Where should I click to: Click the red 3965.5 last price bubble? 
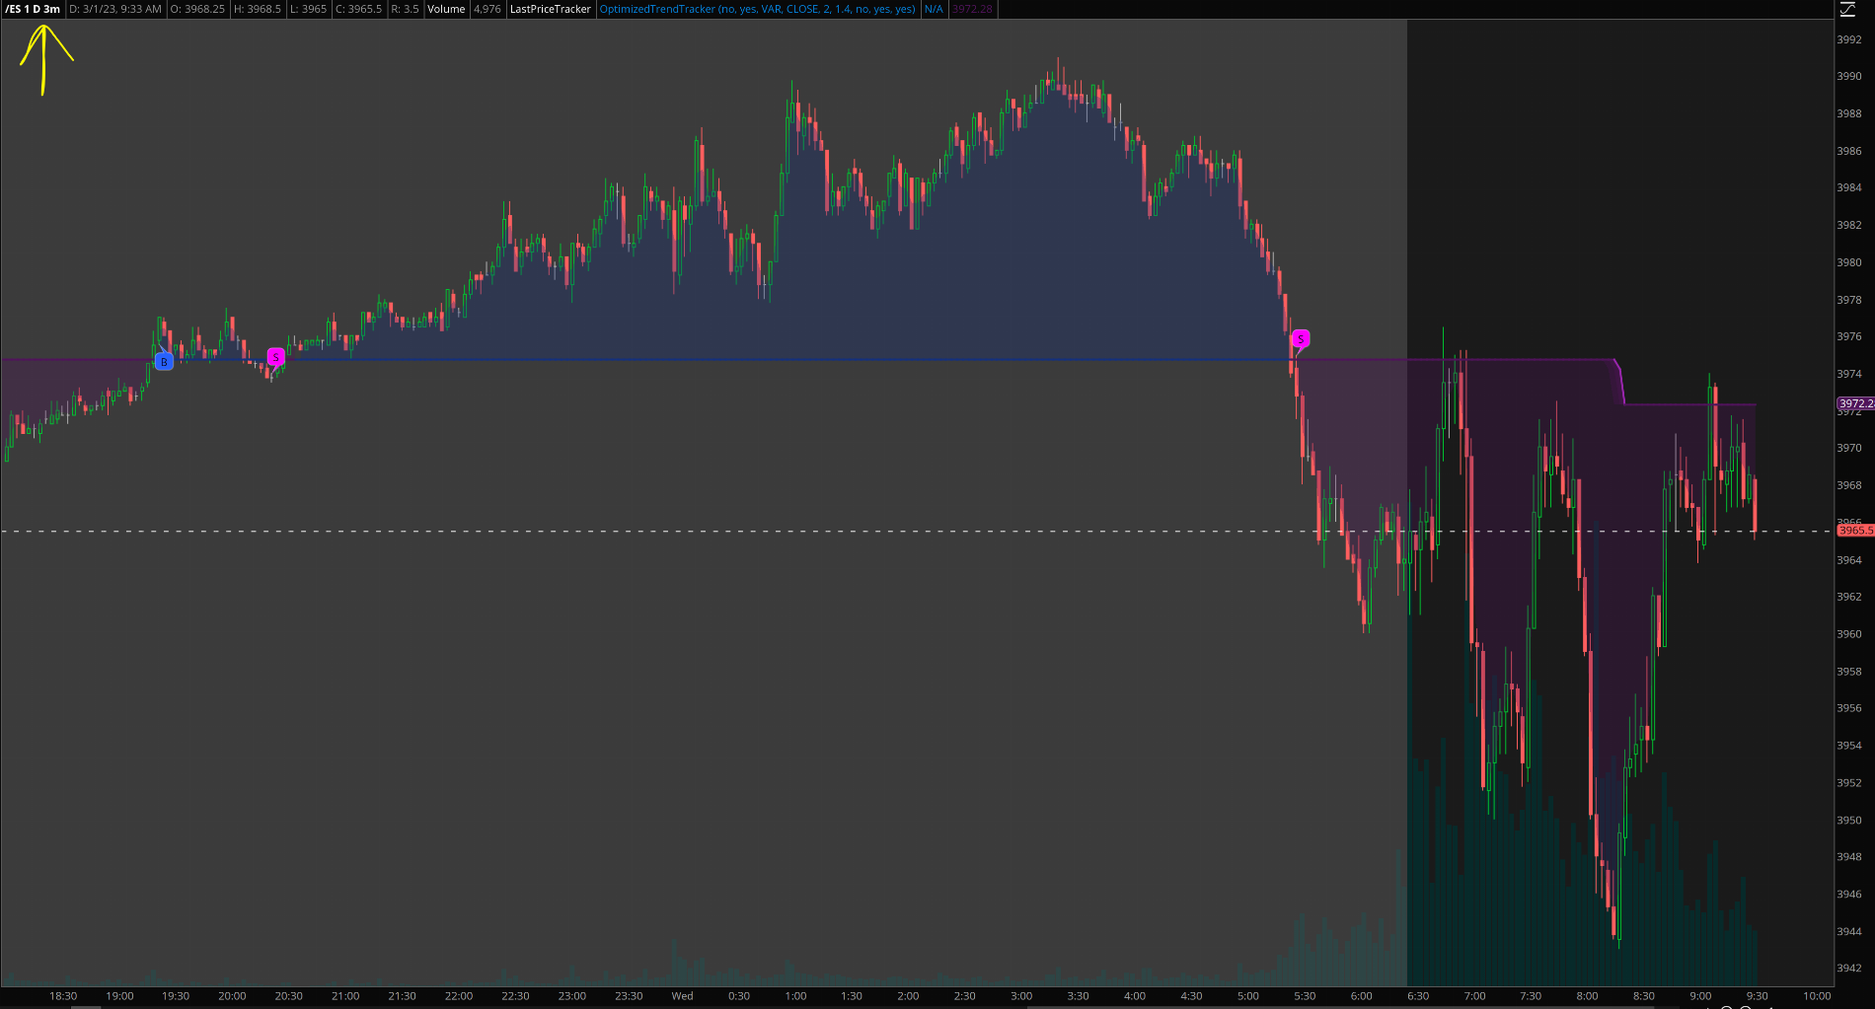1853,531
